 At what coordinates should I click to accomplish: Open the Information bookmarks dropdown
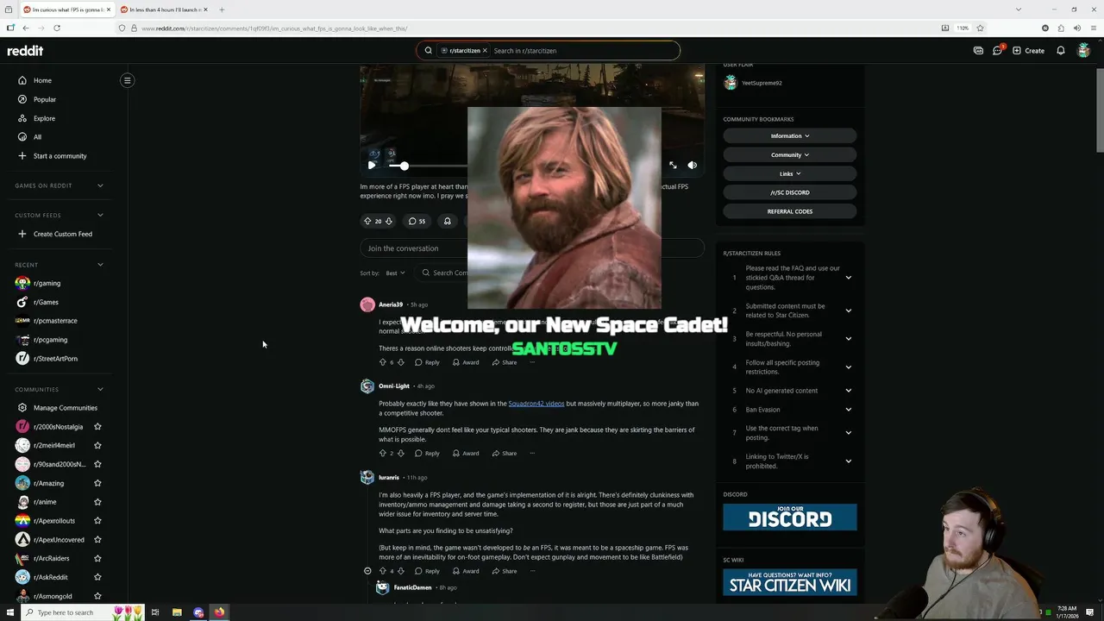[790, 135]
